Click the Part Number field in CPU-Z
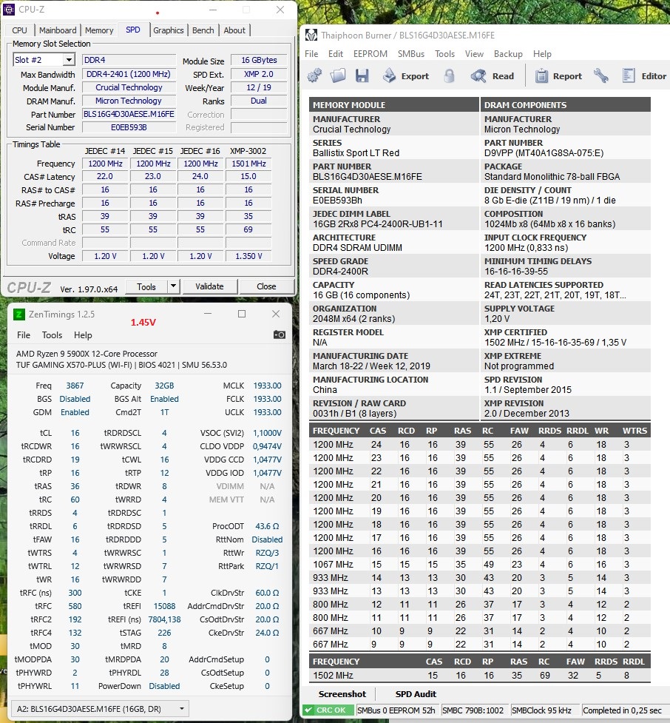The width and height of the screenshot is (670, 723). (x=129, y=114)
